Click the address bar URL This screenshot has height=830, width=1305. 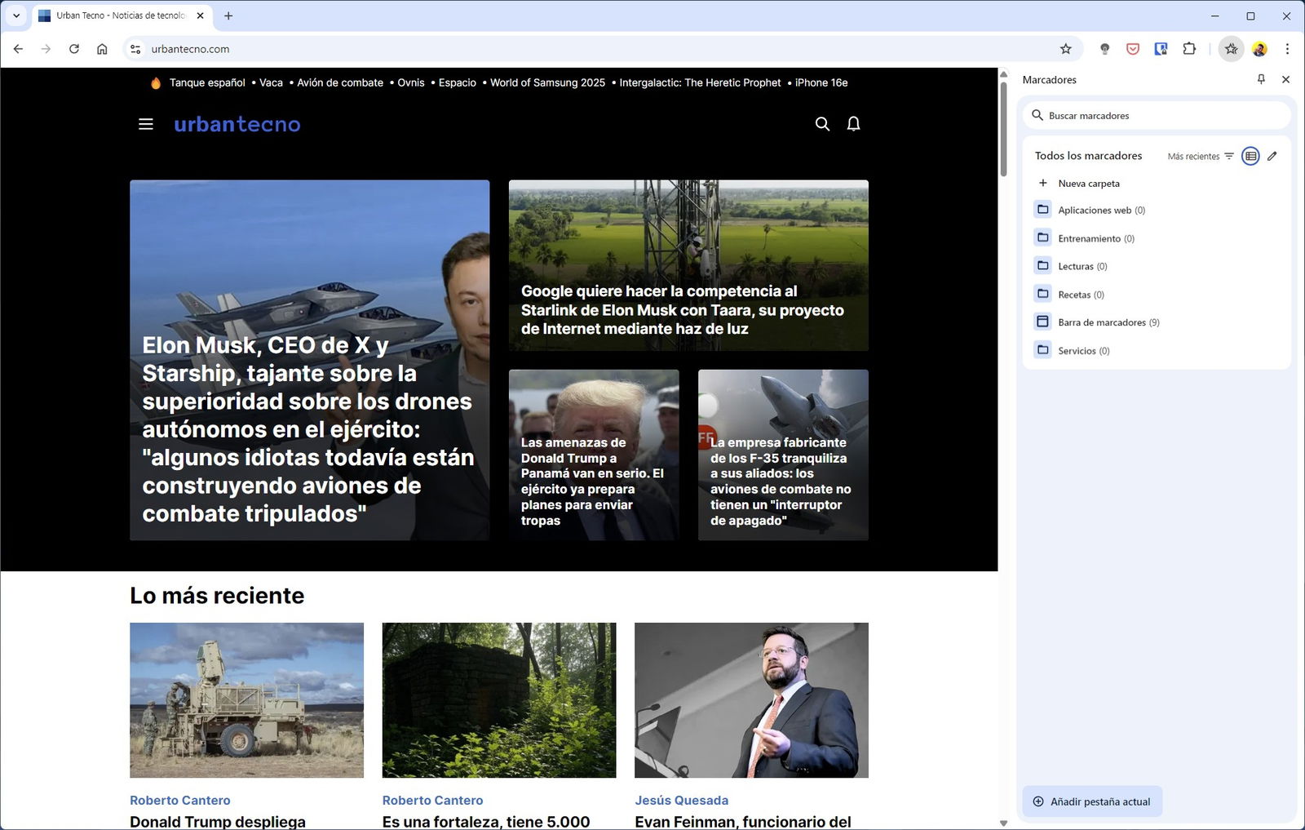coord(190,49)
